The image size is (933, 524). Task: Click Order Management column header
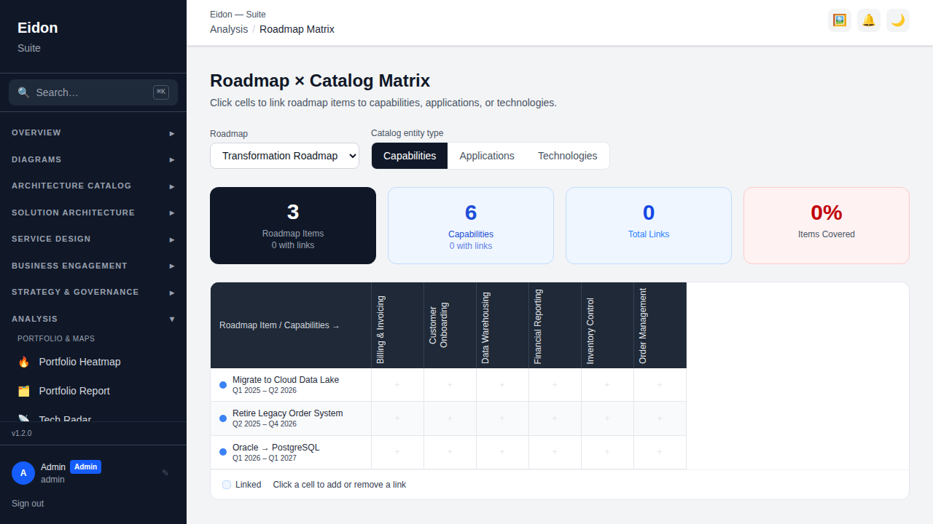coord(660,325)
